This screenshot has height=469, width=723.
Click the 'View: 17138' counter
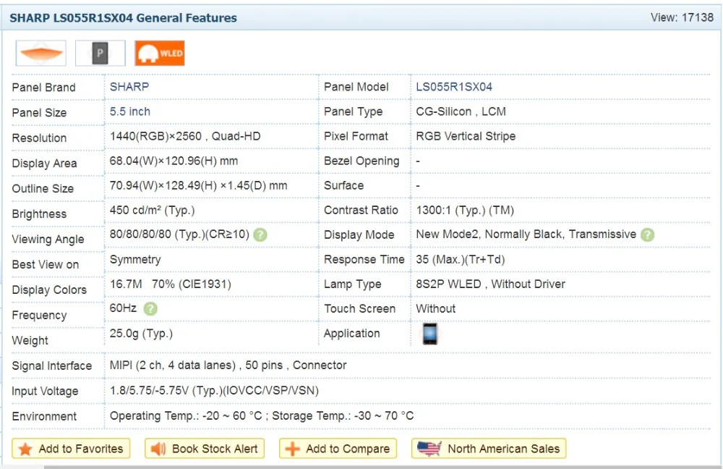tap(682, 17)
